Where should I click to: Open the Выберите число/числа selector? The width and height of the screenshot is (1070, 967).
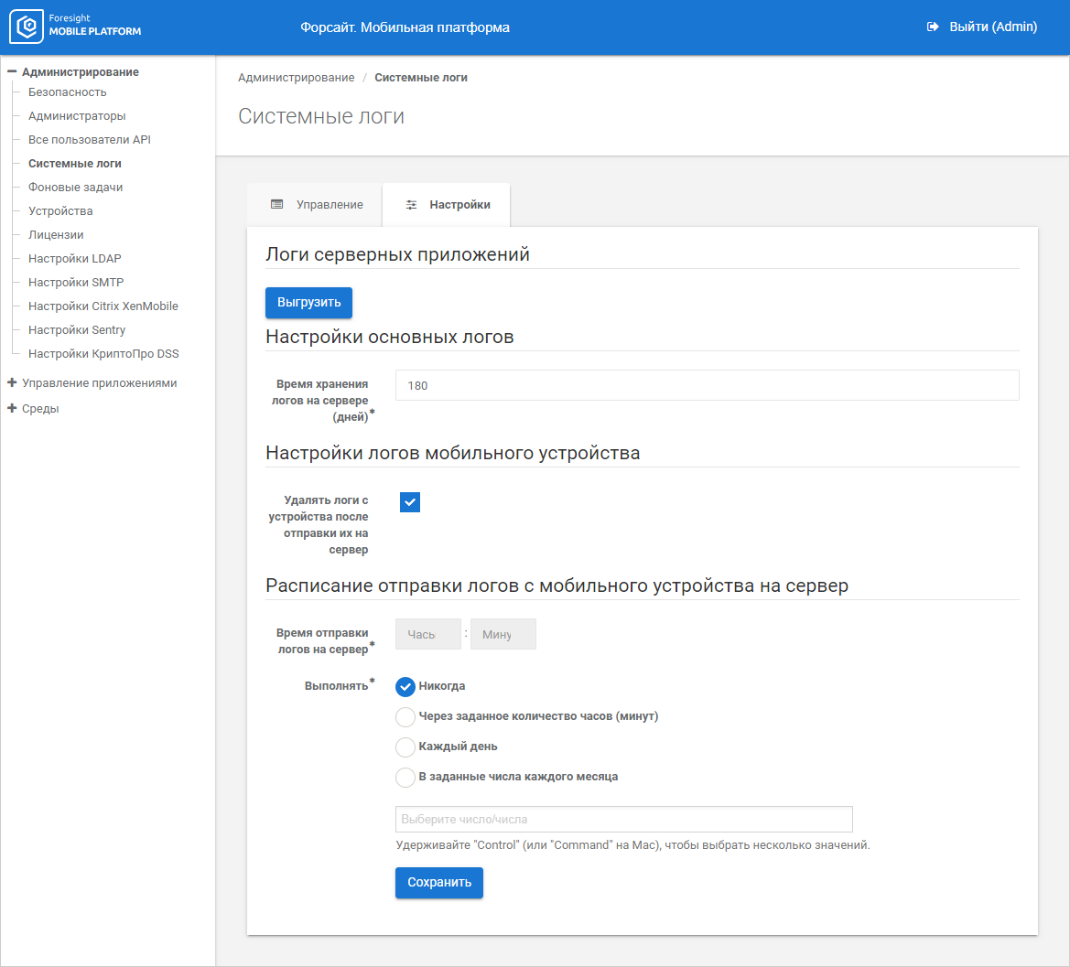[x=623, y=819]
